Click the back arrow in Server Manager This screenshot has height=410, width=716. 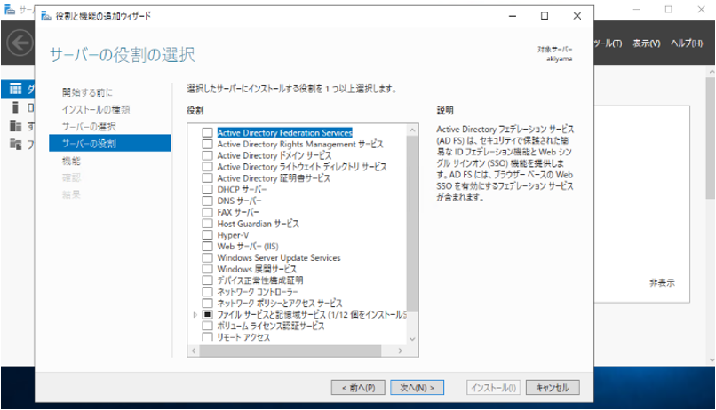[x=20, y=43]
